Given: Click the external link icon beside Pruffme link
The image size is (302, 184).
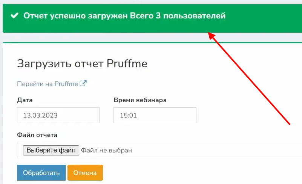Looking at the screenshot, I should (83, 83).
